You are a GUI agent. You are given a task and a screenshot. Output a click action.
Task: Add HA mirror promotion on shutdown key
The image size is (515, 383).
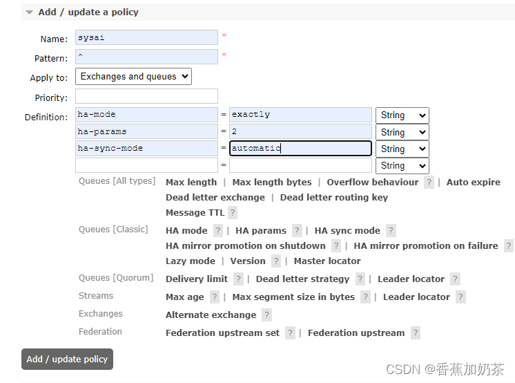pos(246,246)
